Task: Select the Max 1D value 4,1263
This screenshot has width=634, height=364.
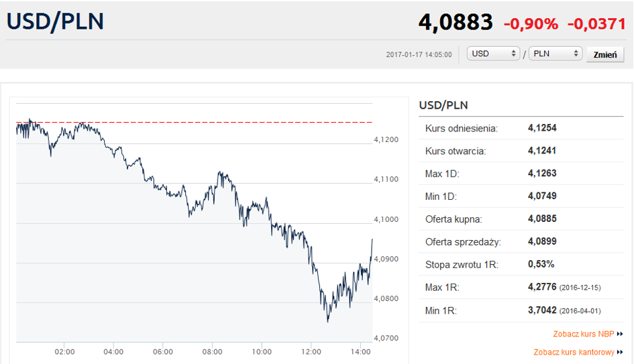Action: pos(542,174)
